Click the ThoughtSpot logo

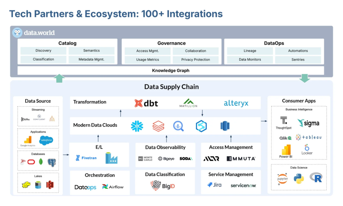click(x=283, y=123)
